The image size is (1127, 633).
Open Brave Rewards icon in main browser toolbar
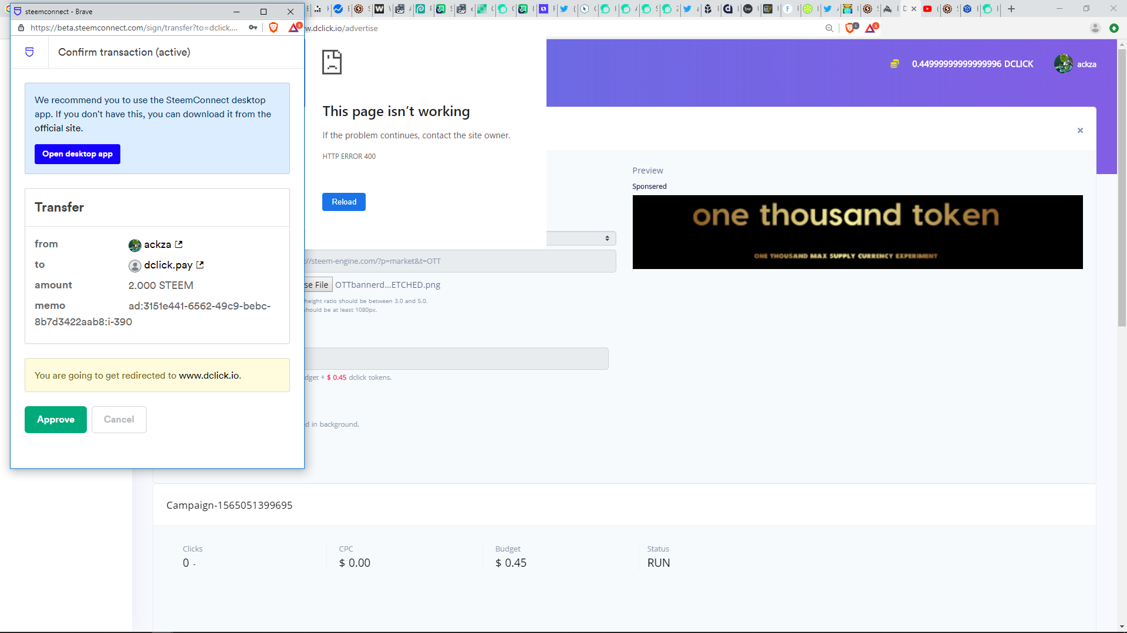pos(871,28)
